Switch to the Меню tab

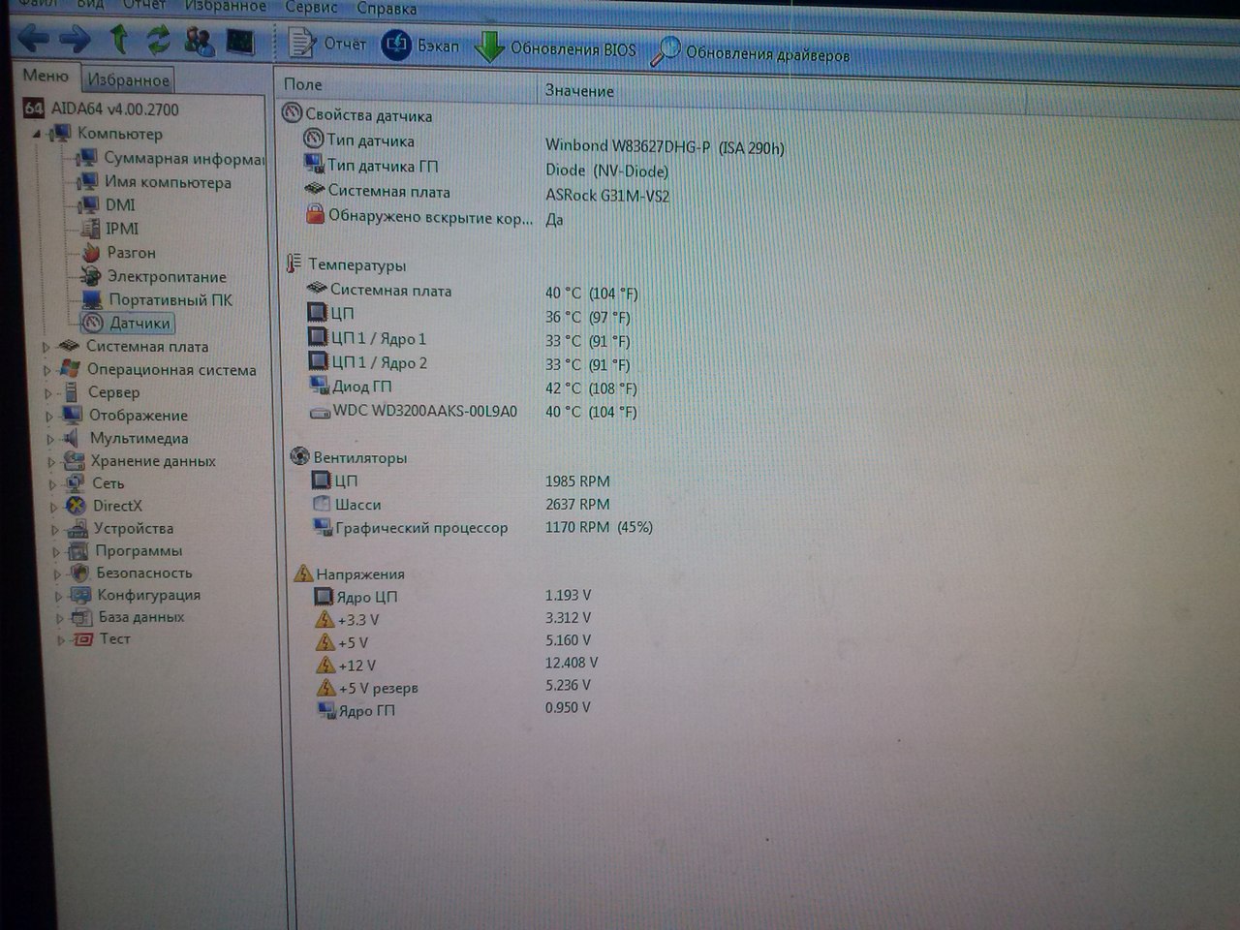(x=46, y=76)
